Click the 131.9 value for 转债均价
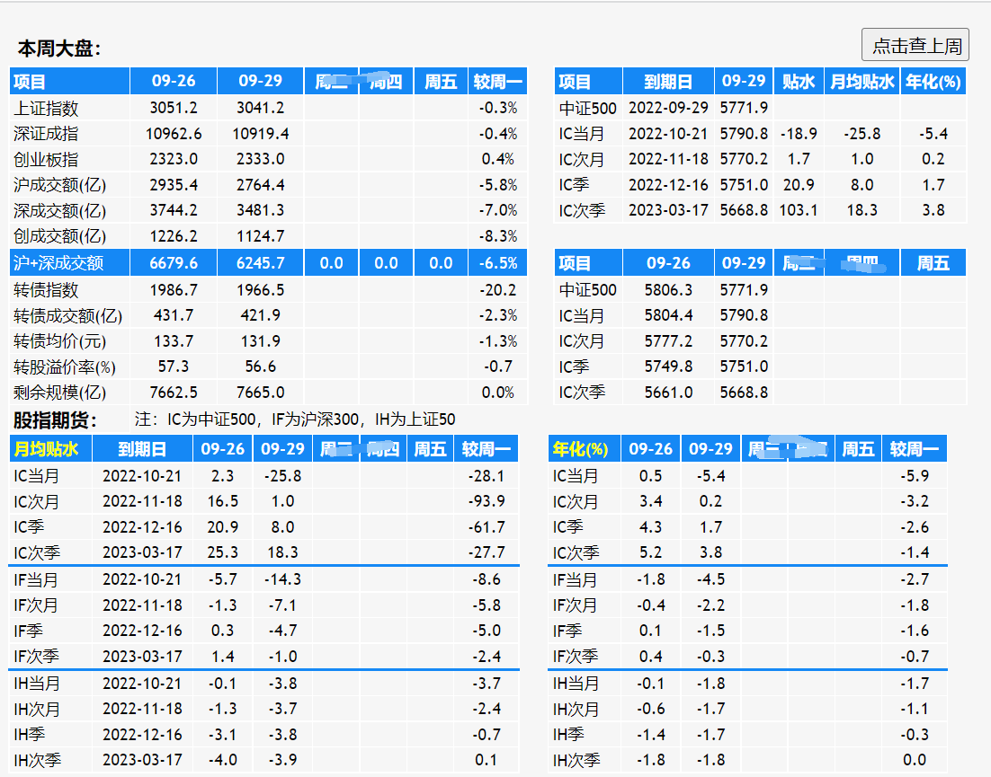This screenshot has width=991, height=777. click(261, 341)
